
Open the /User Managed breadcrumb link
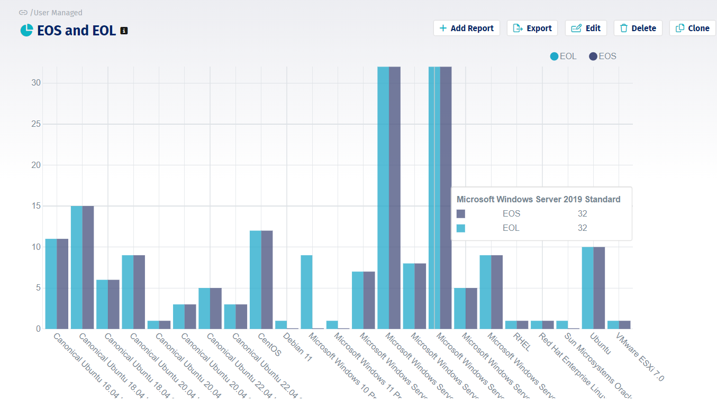pyautogui.click(x=56, y=13)
